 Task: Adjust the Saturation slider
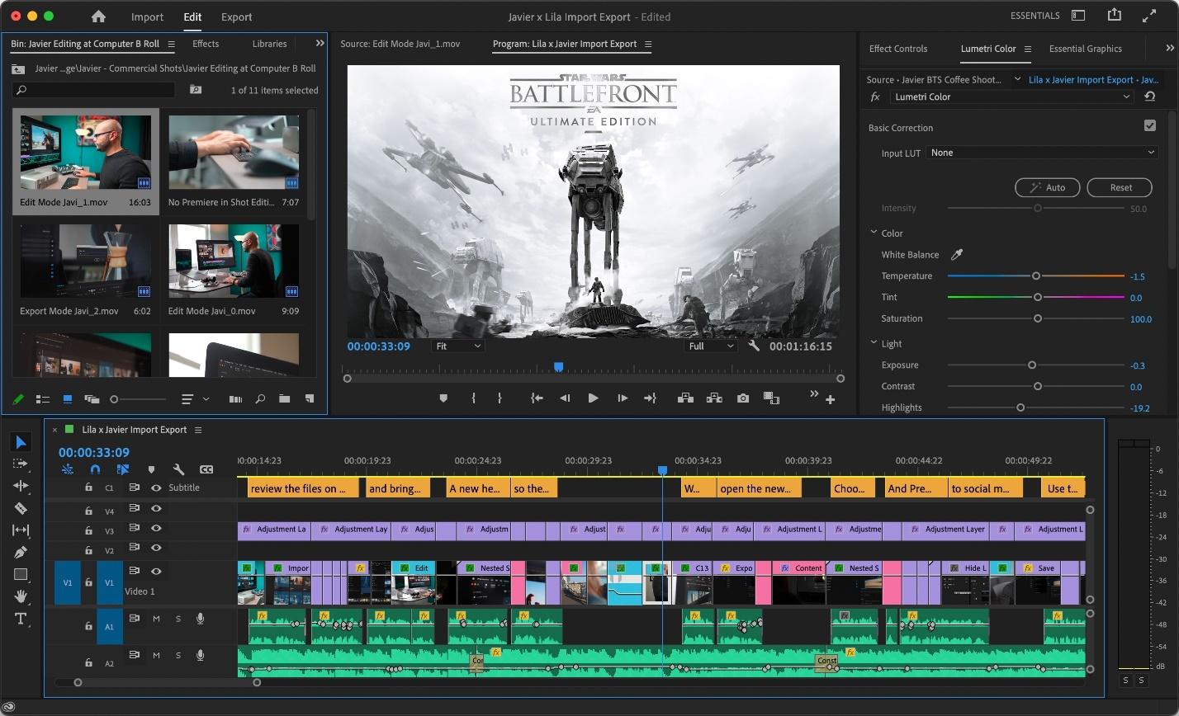point(1038,318)
